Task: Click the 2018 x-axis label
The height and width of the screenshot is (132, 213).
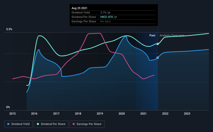Action: pyautogui.click(x=78, y=114)
